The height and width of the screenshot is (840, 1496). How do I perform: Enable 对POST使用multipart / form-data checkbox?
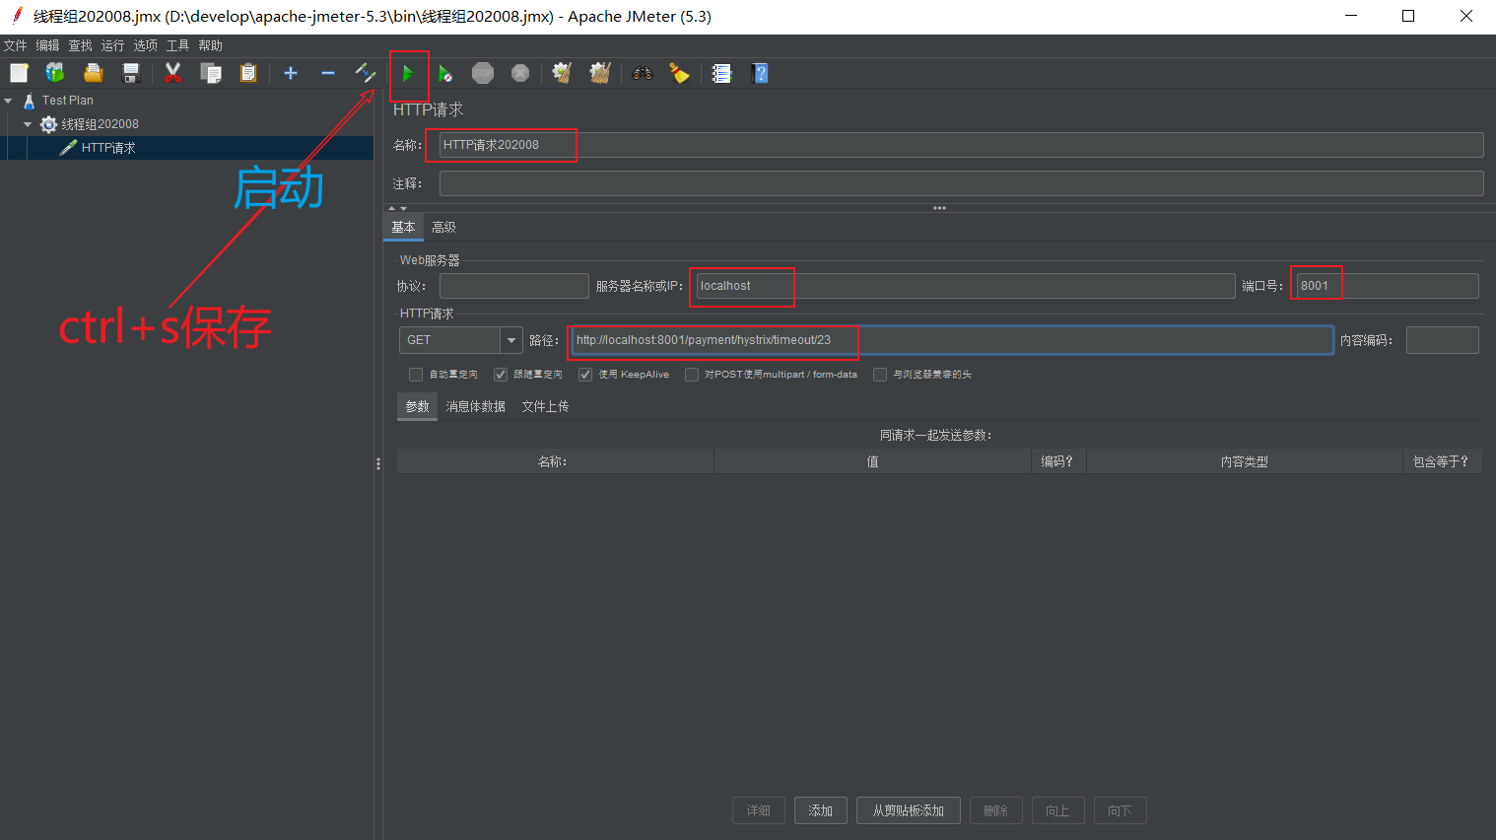pyautogui.click(x=692, y=375)
